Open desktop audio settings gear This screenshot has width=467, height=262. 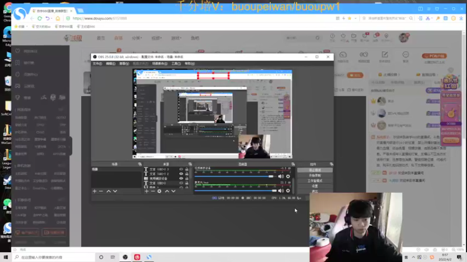click(x=288, y=176)
